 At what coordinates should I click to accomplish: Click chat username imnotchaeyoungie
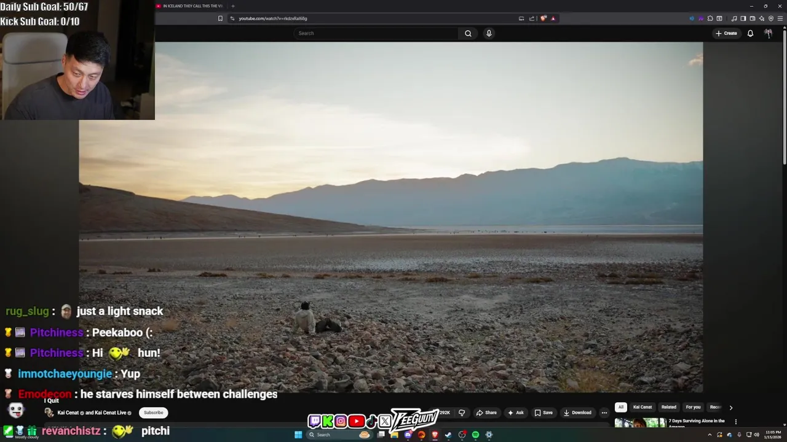pos(65,373)
